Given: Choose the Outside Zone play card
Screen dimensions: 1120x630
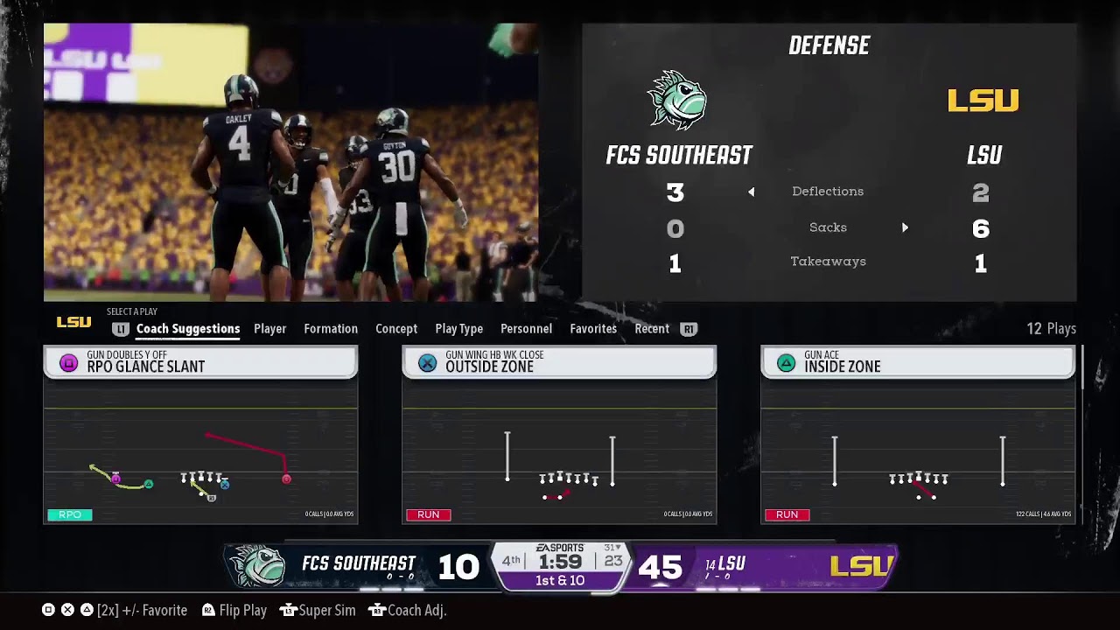Looking at the screenshot, I should tap(559, 435).
